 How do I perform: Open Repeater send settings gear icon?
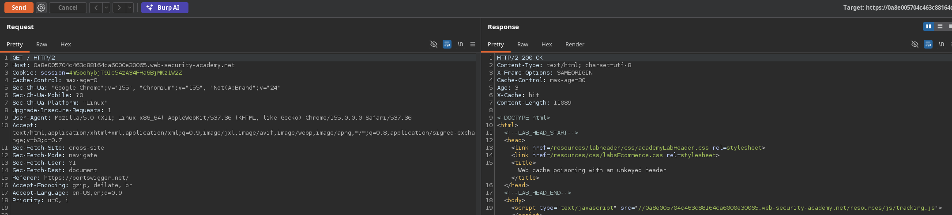[x=41, y=8]
